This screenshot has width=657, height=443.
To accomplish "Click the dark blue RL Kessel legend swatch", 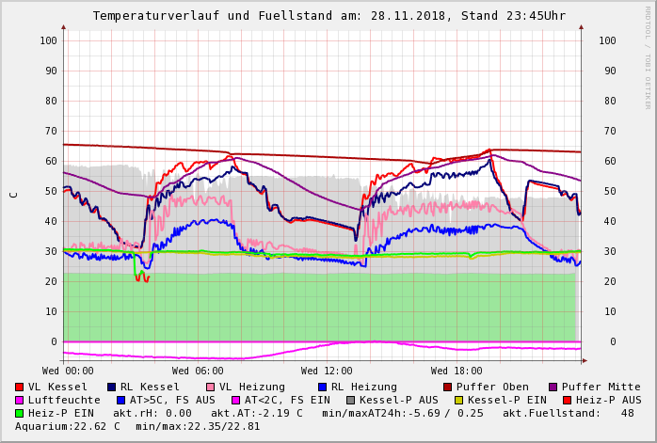I will 112,387.
